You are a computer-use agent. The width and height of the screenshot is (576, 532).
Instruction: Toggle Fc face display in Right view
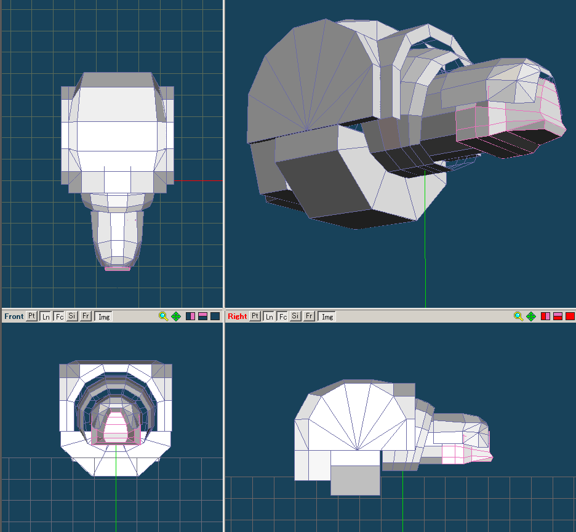(282, 316)
